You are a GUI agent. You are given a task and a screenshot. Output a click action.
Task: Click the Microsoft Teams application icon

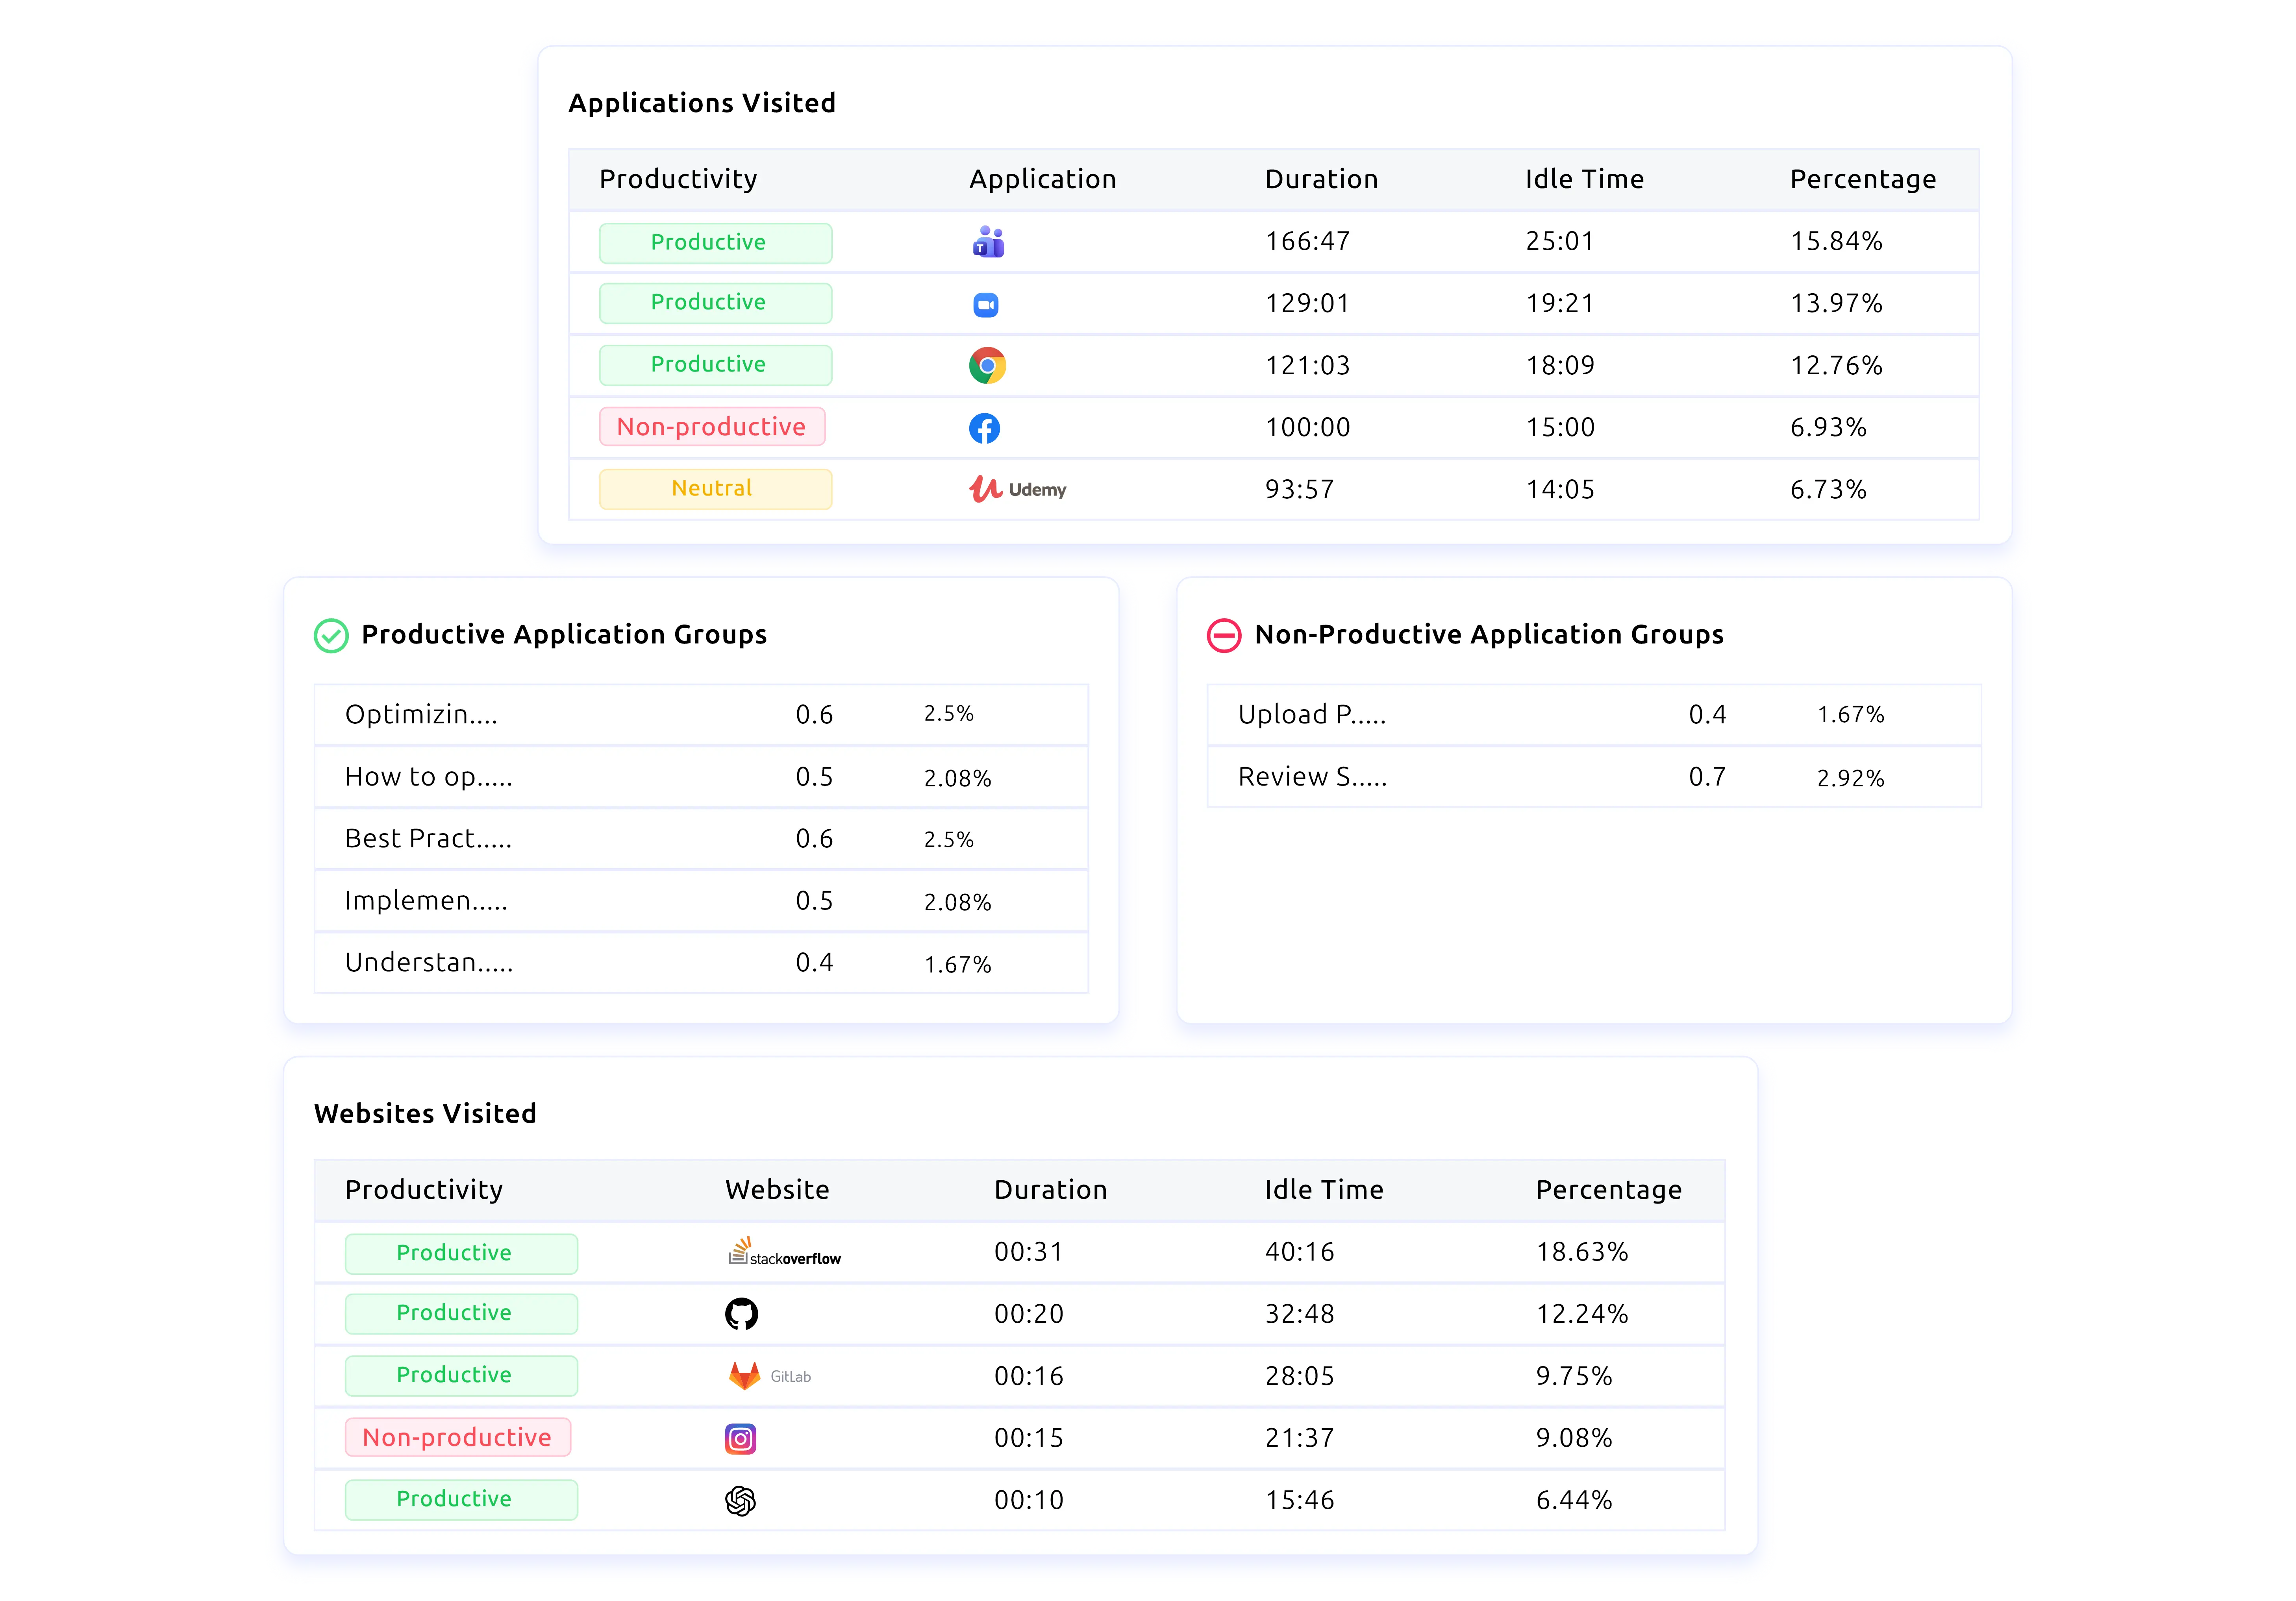(x=988, y=242)
